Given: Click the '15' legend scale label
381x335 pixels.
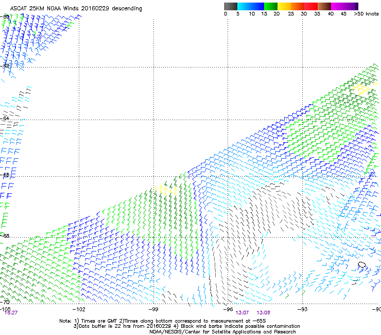Looking at the screenshot, I should point(264,14).
